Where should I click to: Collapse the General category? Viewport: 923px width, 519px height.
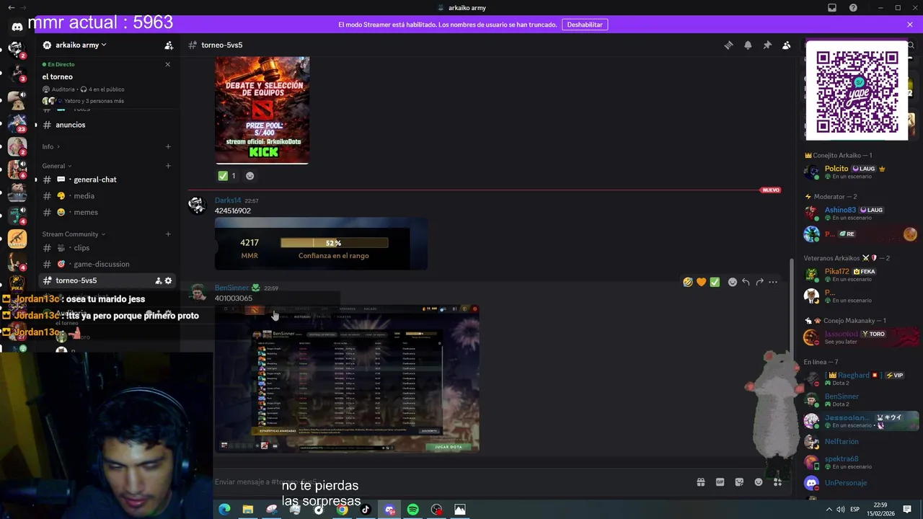tap(57, 166)
